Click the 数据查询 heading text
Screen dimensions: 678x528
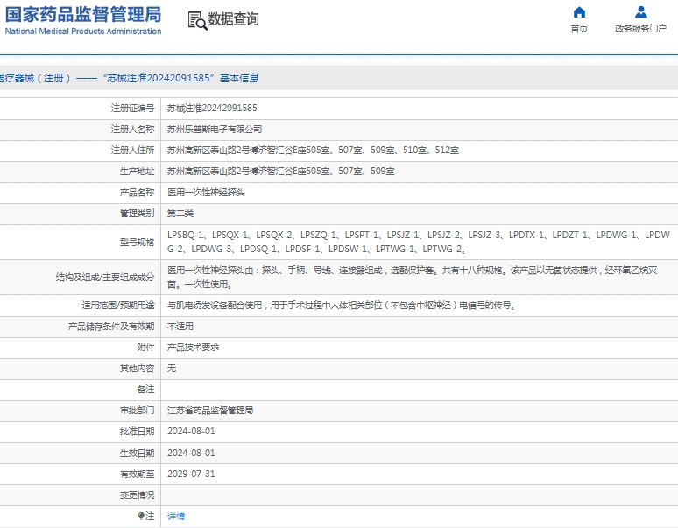(234, 19)
